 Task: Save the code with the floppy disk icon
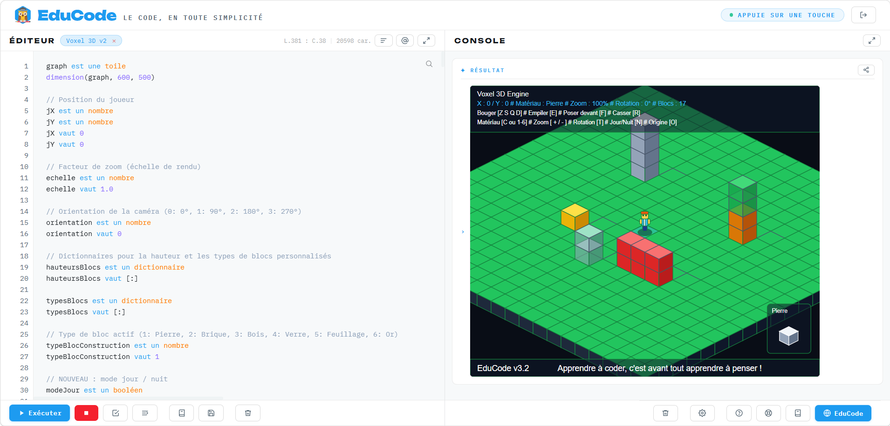click(x=211, y=413)
